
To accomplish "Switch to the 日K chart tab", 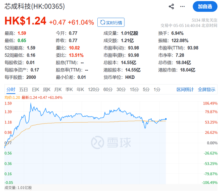I will (35, 89).
